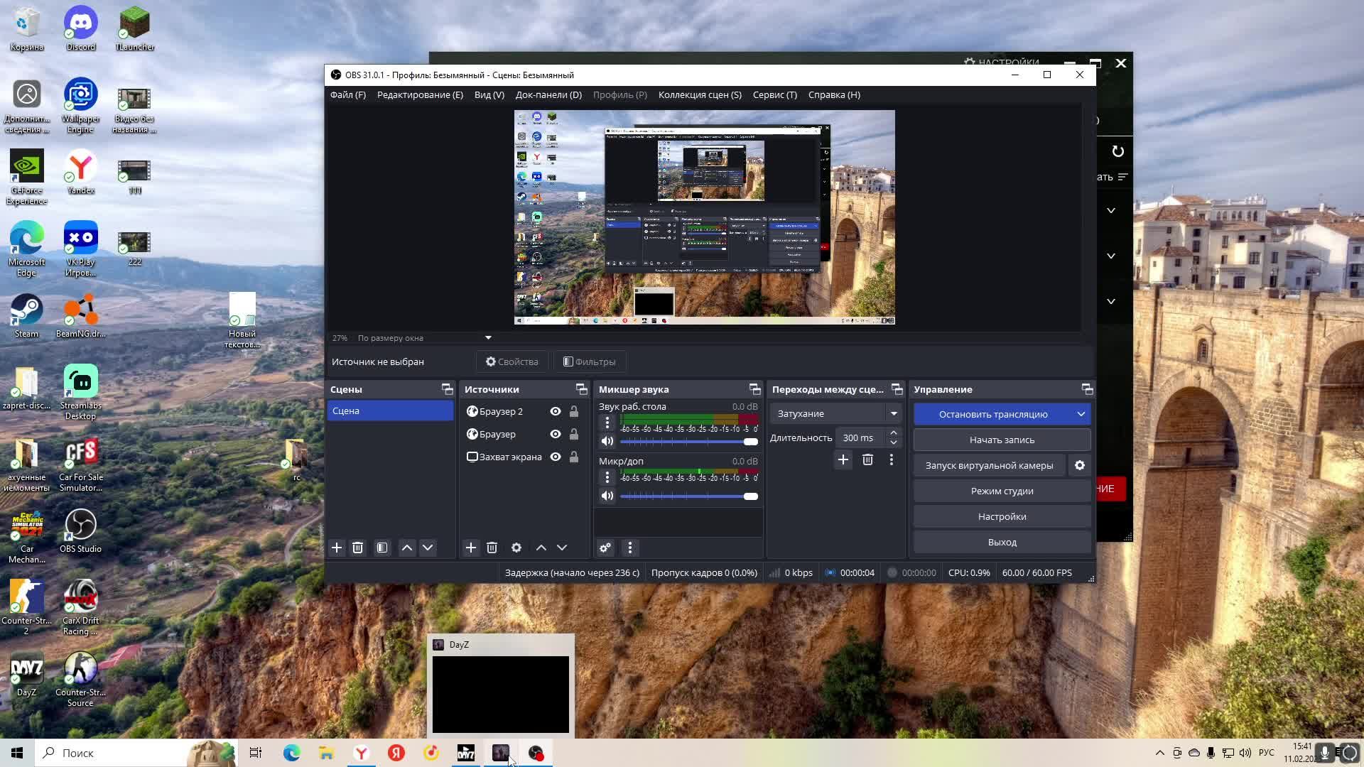Add a new scene with plus icon
Screen dimensions: 1364x767
coord(337,548)
